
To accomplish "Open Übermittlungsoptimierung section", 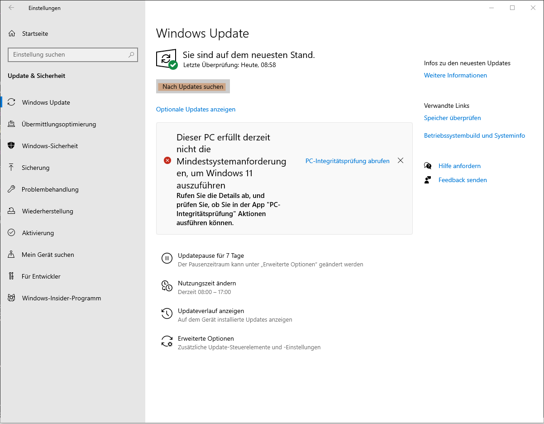I will coord(73,124).
